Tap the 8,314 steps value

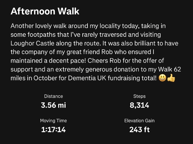coord(139,105)
